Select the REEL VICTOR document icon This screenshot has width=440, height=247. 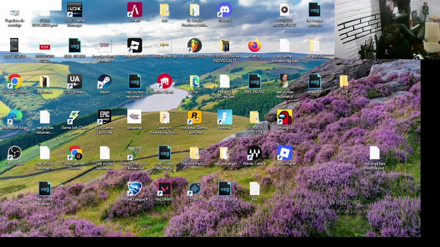pos(15,46)
